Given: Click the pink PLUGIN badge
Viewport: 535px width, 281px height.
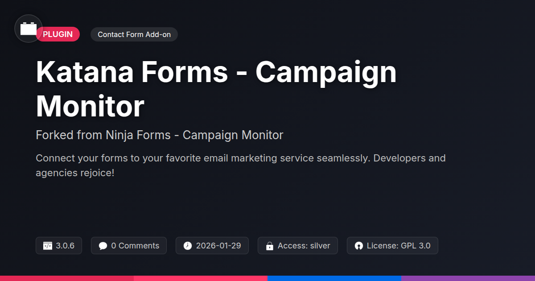Looking at the screenshot, I should (58, 34).
